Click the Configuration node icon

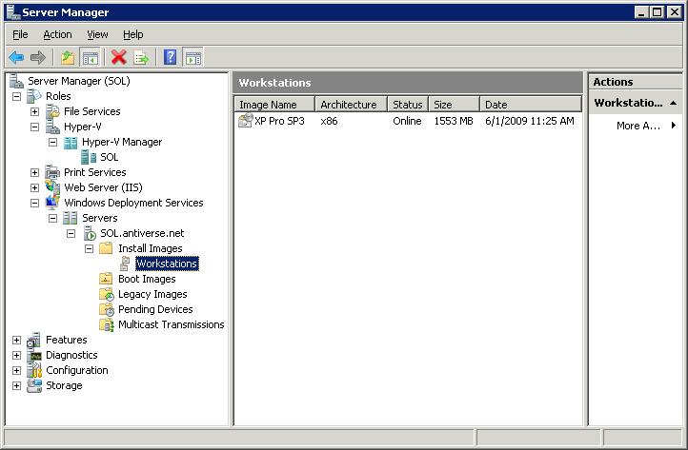tap(33, 370)
